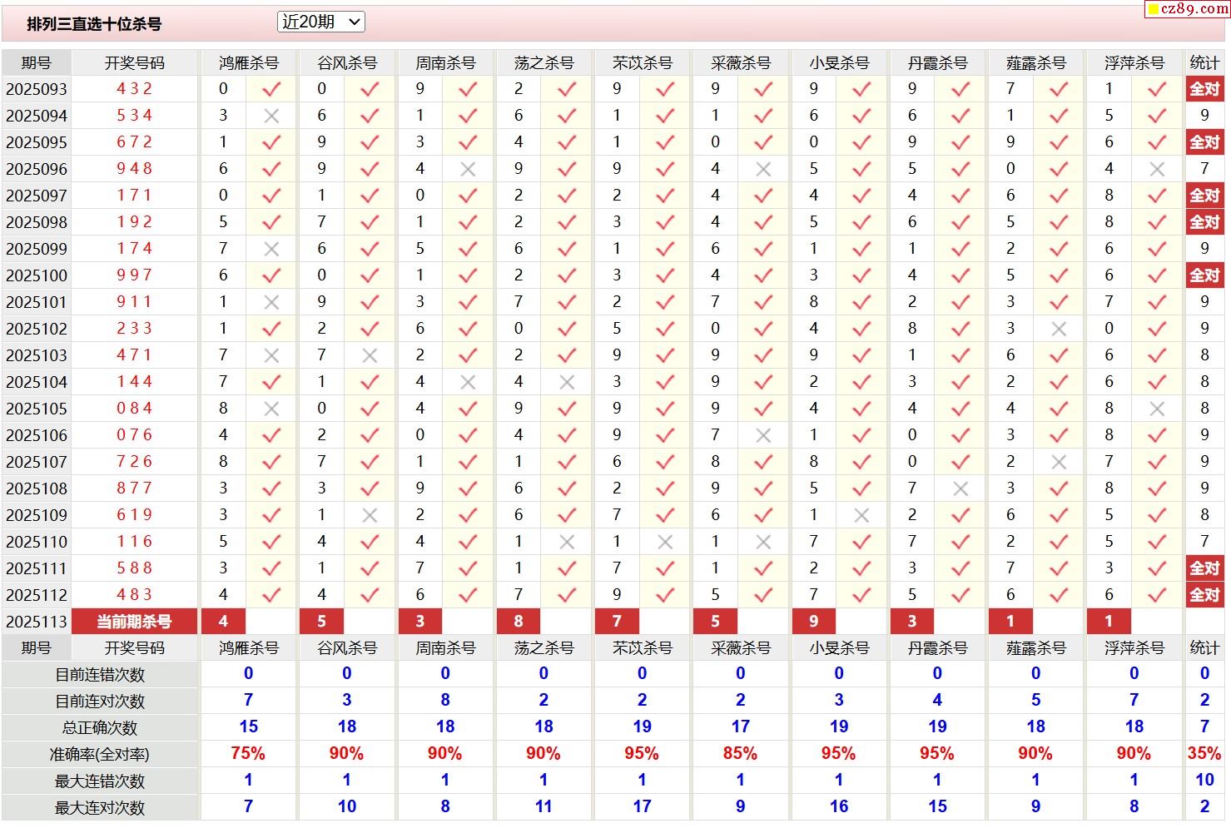Click issue number 2025093
This screenshot has width=1231, height=828.
coord(37,89)
